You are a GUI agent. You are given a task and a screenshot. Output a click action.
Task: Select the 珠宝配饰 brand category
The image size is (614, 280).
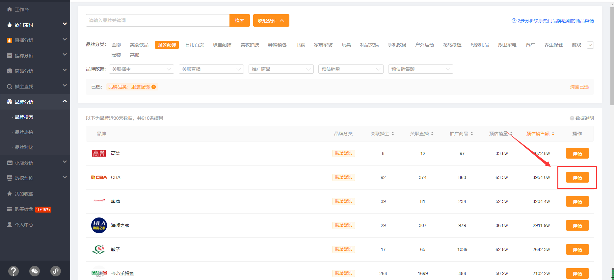222,45
